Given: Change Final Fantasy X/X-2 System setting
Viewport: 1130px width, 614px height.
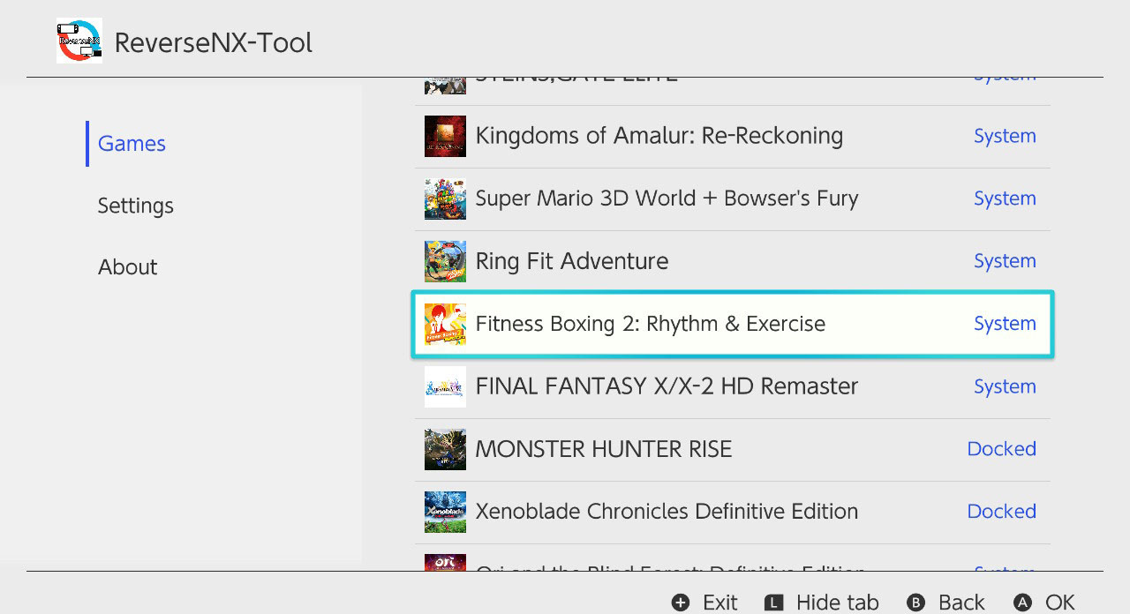Looking at the screenshot, I should tap(1005, 386).
